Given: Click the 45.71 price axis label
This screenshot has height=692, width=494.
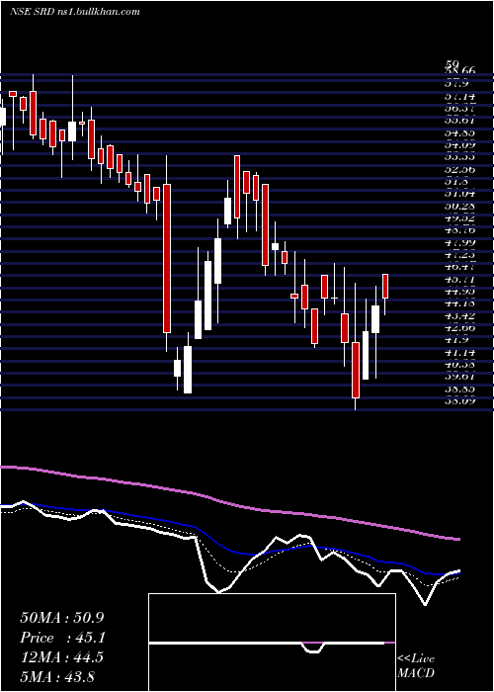Looking at the screenshot, I should pyautogui.click(x=459, y=279).
